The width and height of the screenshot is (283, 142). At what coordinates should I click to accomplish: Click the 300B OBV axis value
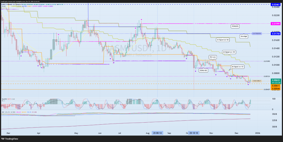pos(274,127)
